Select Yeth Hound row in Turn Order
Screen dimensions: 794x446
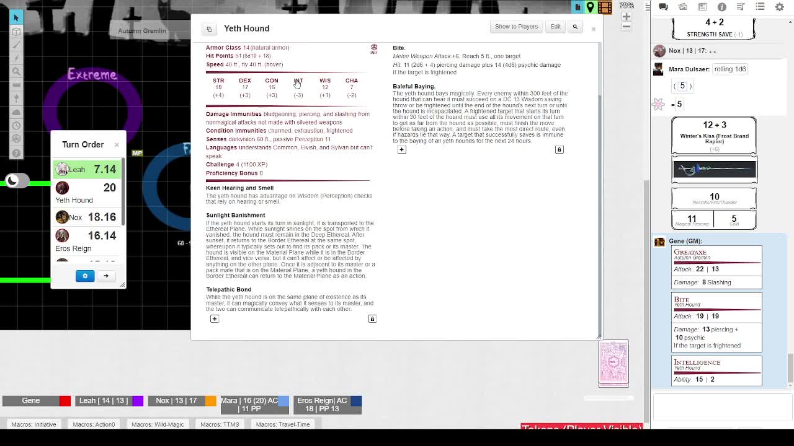(87, 193)
